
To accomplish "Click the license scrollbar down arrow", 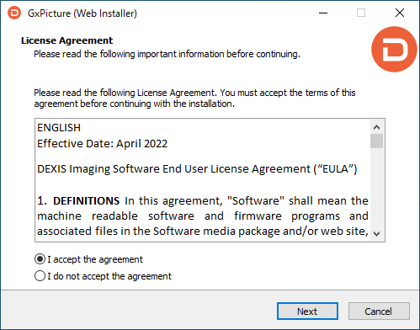I will pyautogui.click(x=376, y=233).
